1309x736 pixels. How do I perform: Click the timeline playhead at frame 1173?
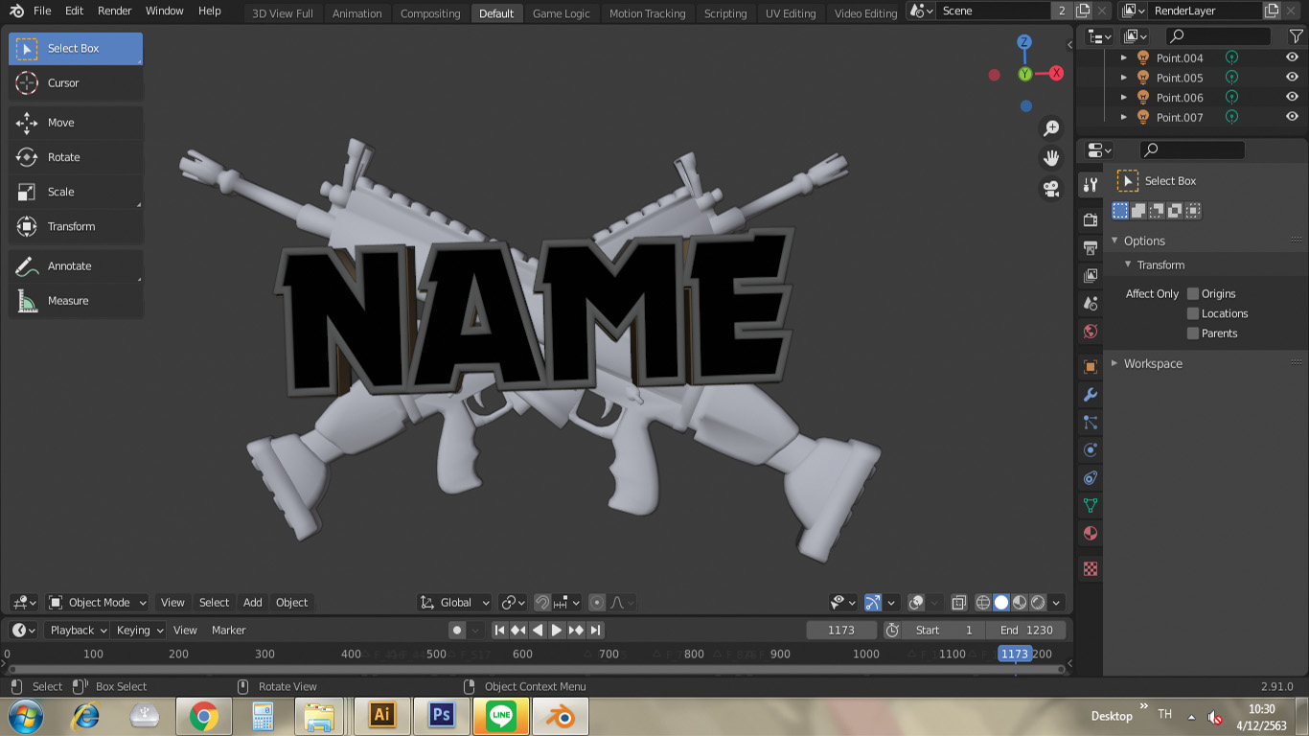[1014, 655]
